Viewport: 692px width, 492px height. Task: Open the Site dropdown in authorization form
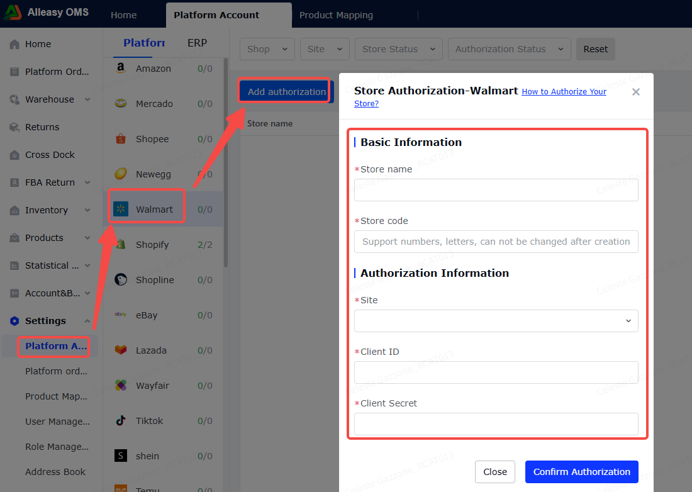(x=496, y=321)
